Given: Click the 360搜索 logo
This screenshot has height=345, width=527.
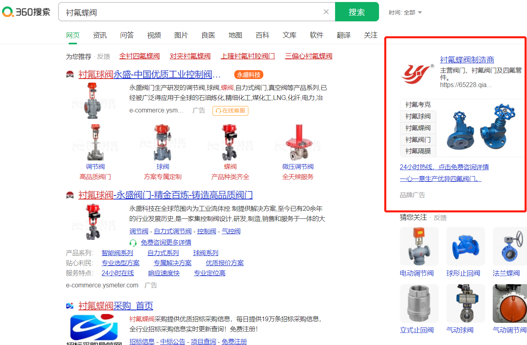Looking at the screenshot, I should coord(26,12).
